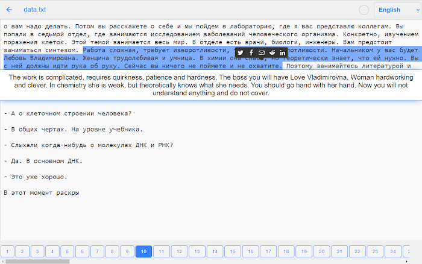This screenshot has height=264, width=422.
Task: Click highlighted text 'Работа сложная'
Action: [x=109, y=50]
